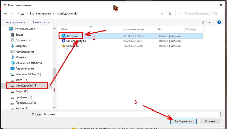The height and width of the screenshot is (129, 227).
Task: Open view options dropdown arrow
Action: click(x=209, y=22)
